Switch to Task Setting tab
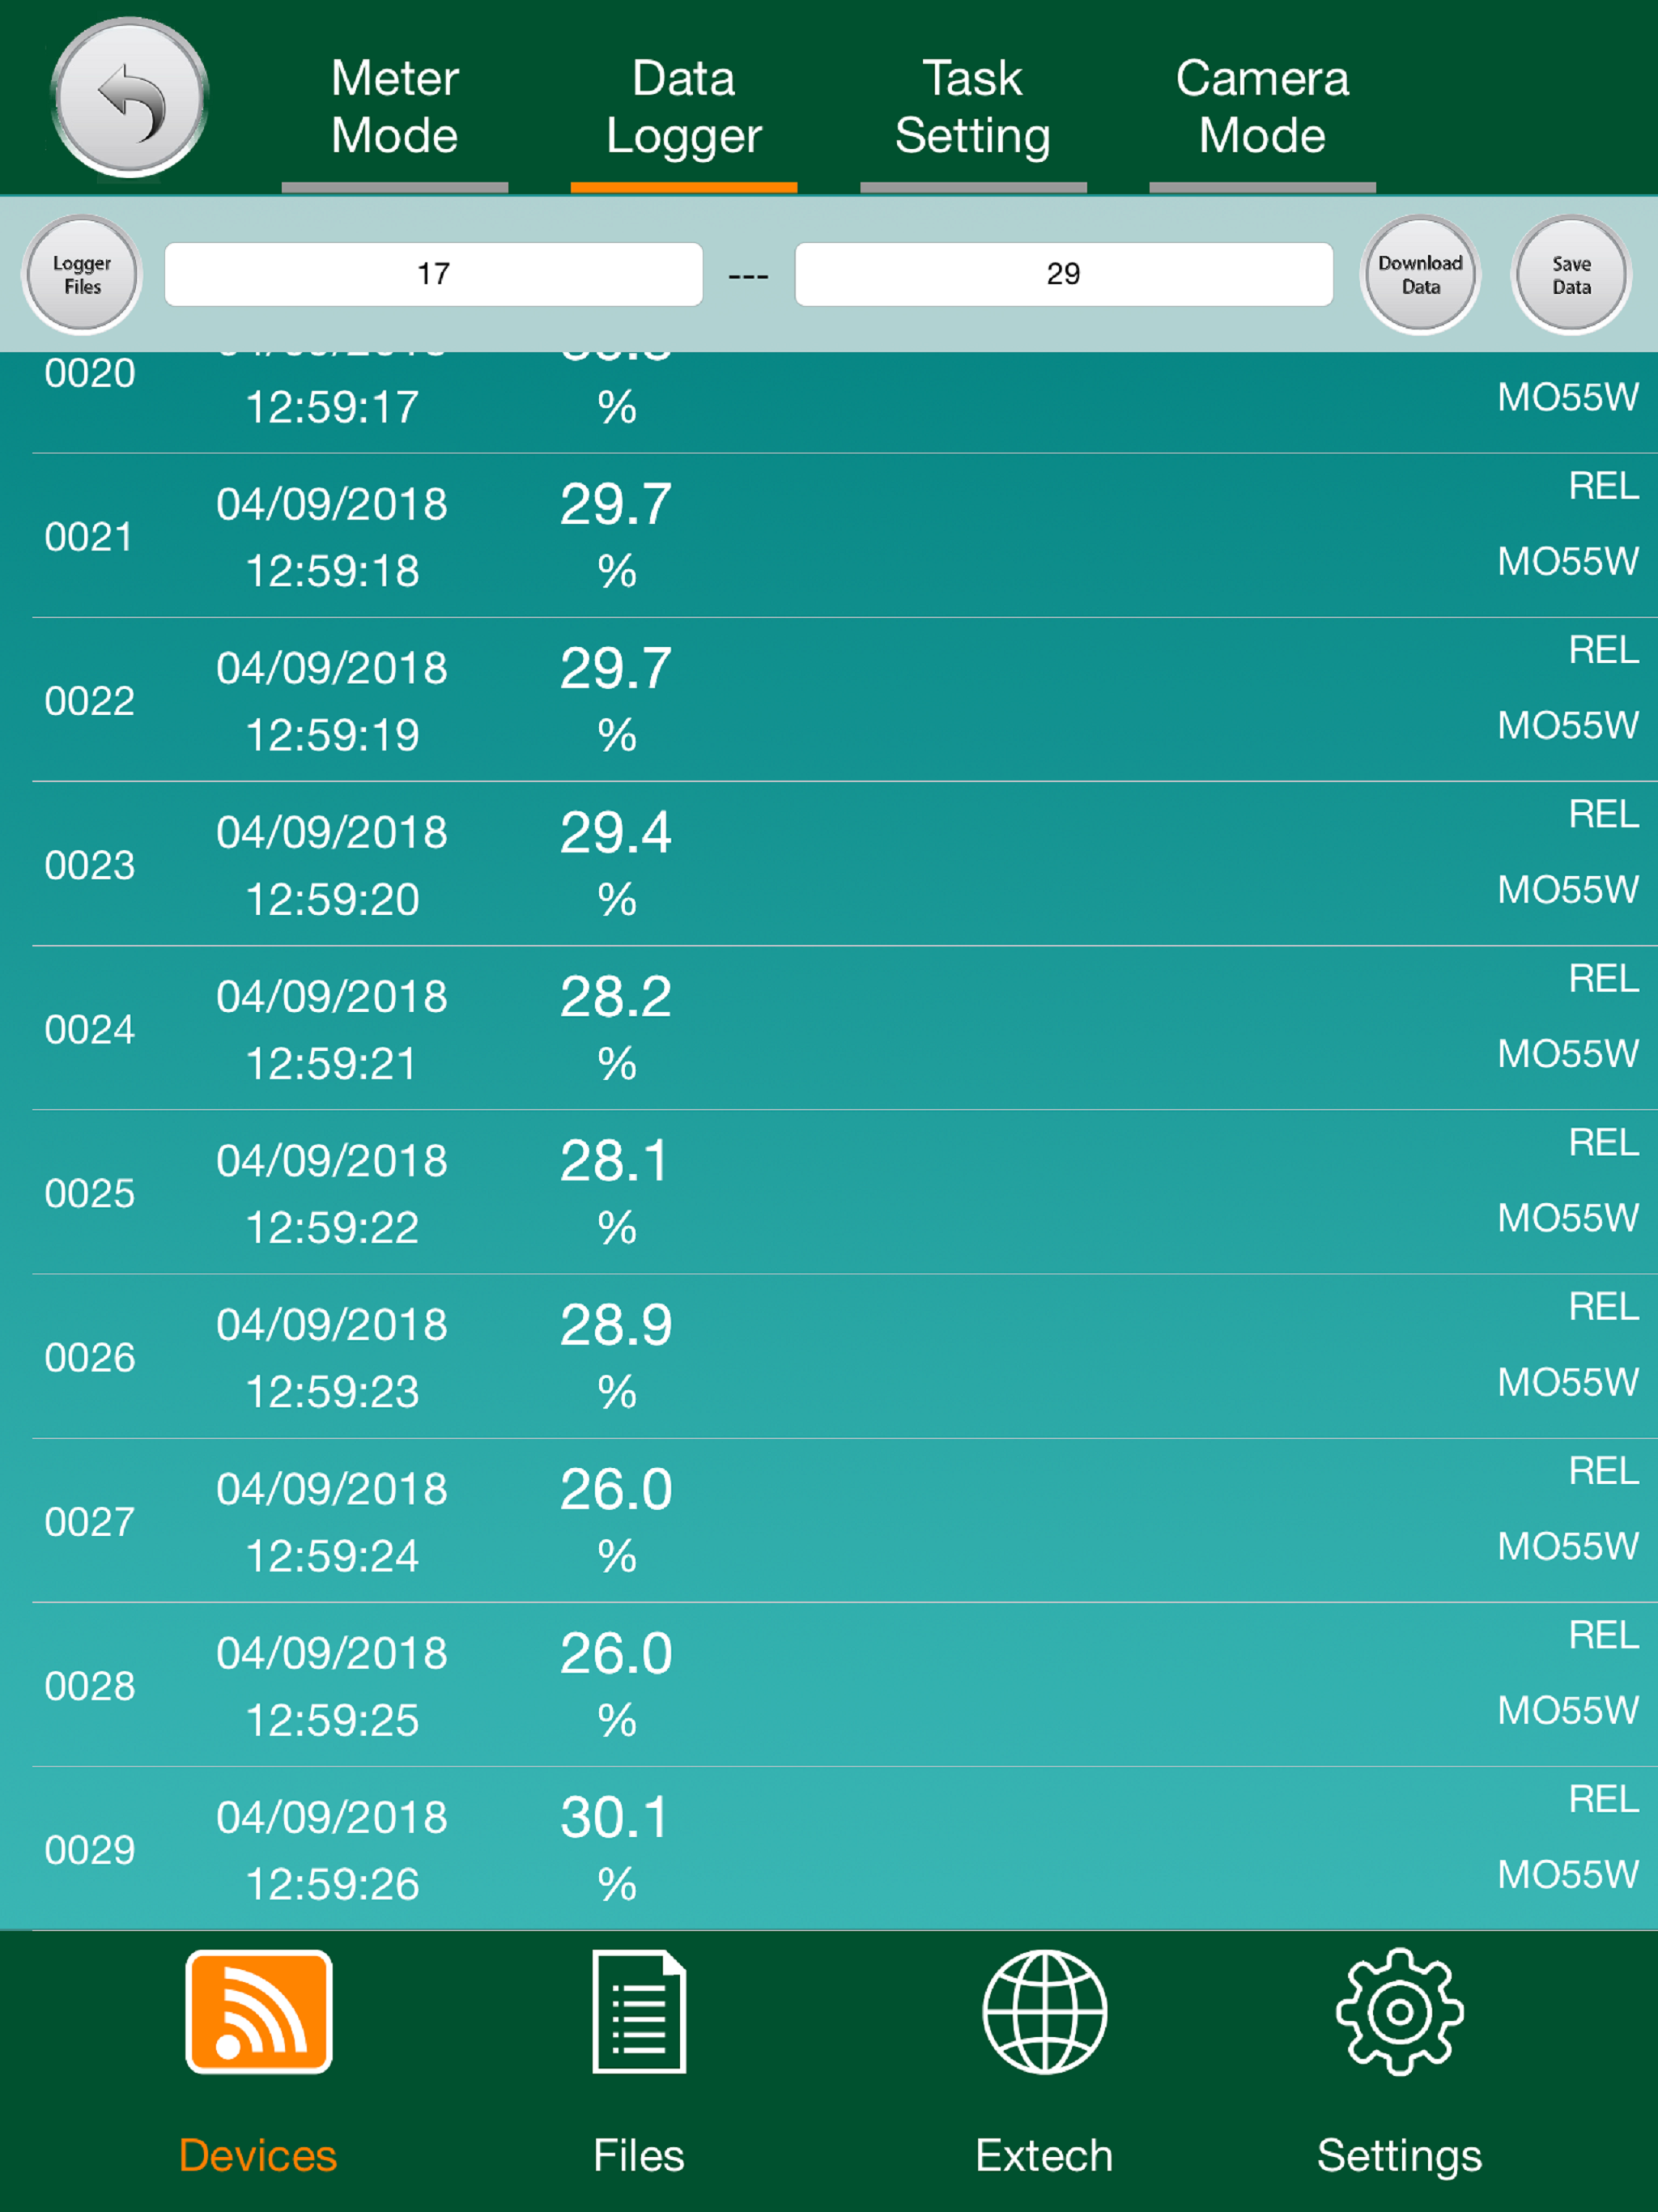Screen dimensions: 1658x2212 (973, 107)
